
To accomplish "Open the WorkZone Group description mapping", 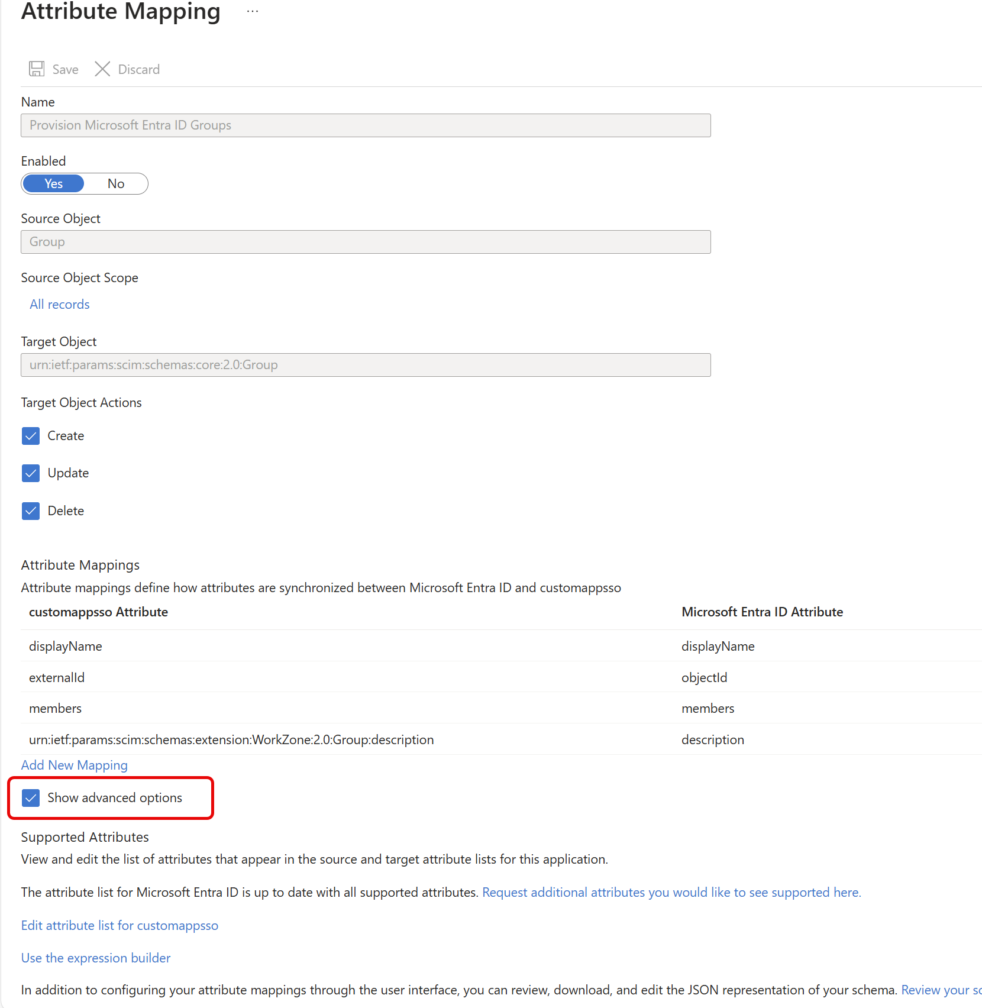I will 231,740.
